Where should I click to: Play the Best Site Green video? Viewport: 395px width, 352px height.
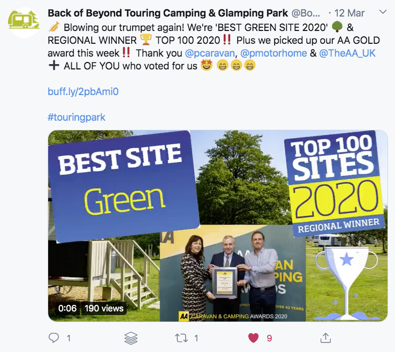218,226
